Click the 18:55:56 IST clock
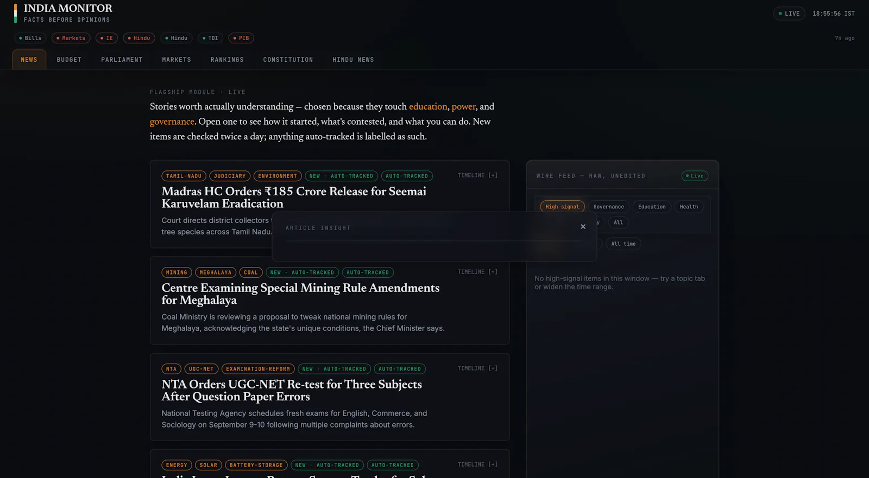The width and height of the screenshot is (869, 478). tap(834, 14)
